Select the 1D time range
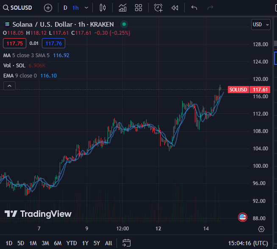277x249 pixels. (x=9, y=243)
